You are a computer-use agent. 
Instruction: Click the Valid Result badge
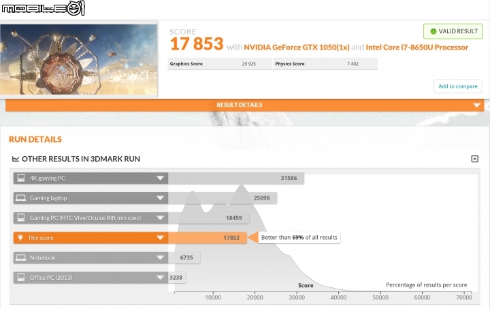coord(453,31)
